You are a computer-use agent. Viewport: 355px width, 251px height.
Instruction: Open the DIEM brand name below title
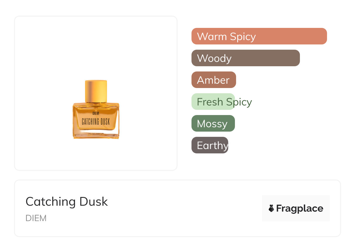(36, 218)
